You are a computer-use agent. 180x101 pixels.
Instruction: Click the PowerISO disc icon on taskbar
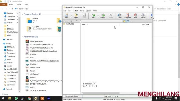pyautogui.click(x=36, y=98)
